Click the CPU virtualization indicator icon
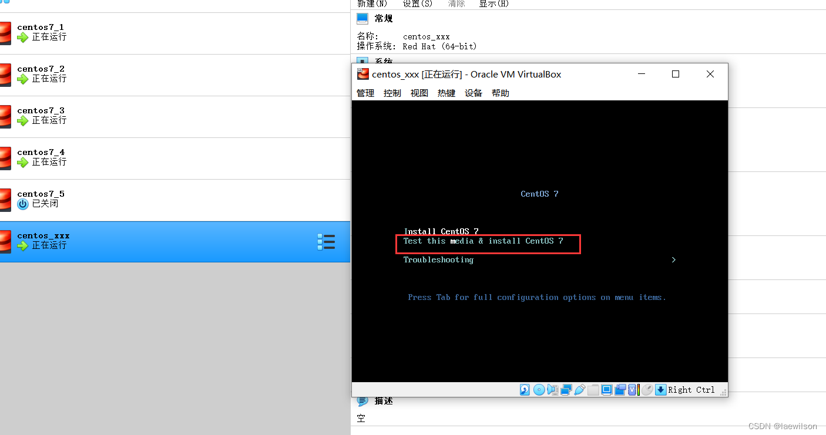The height and width of the screenshot is (435, 826). point(633,390)
